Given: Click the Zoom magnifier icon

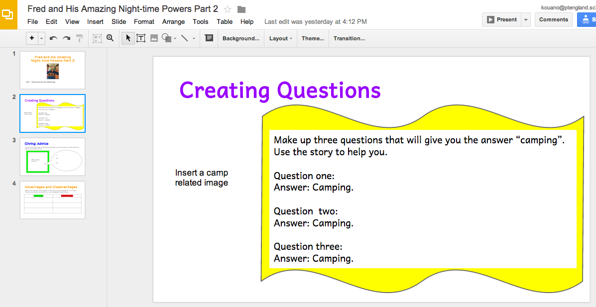Looking at the screenshot, I should click(110, 38).
